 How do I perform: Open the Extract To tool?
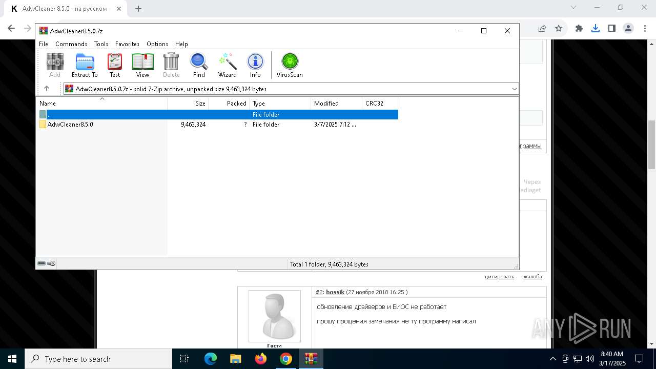coord(85,65)
